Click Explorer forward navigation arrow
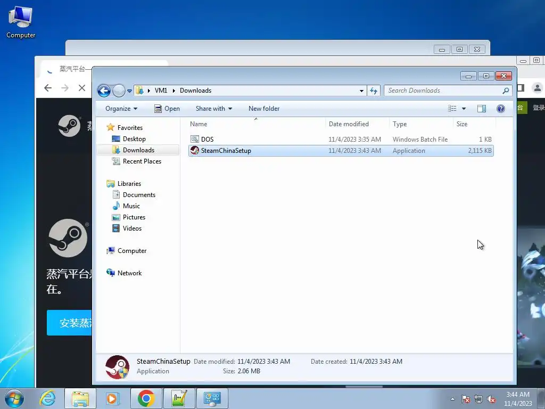This screenshot has width=545, height=409. point(119,91)
